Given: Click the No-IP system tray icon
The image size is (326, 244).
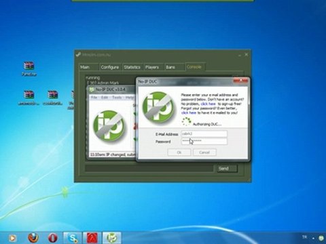Looking at the screenshot, I should click(x=321, y=238).
